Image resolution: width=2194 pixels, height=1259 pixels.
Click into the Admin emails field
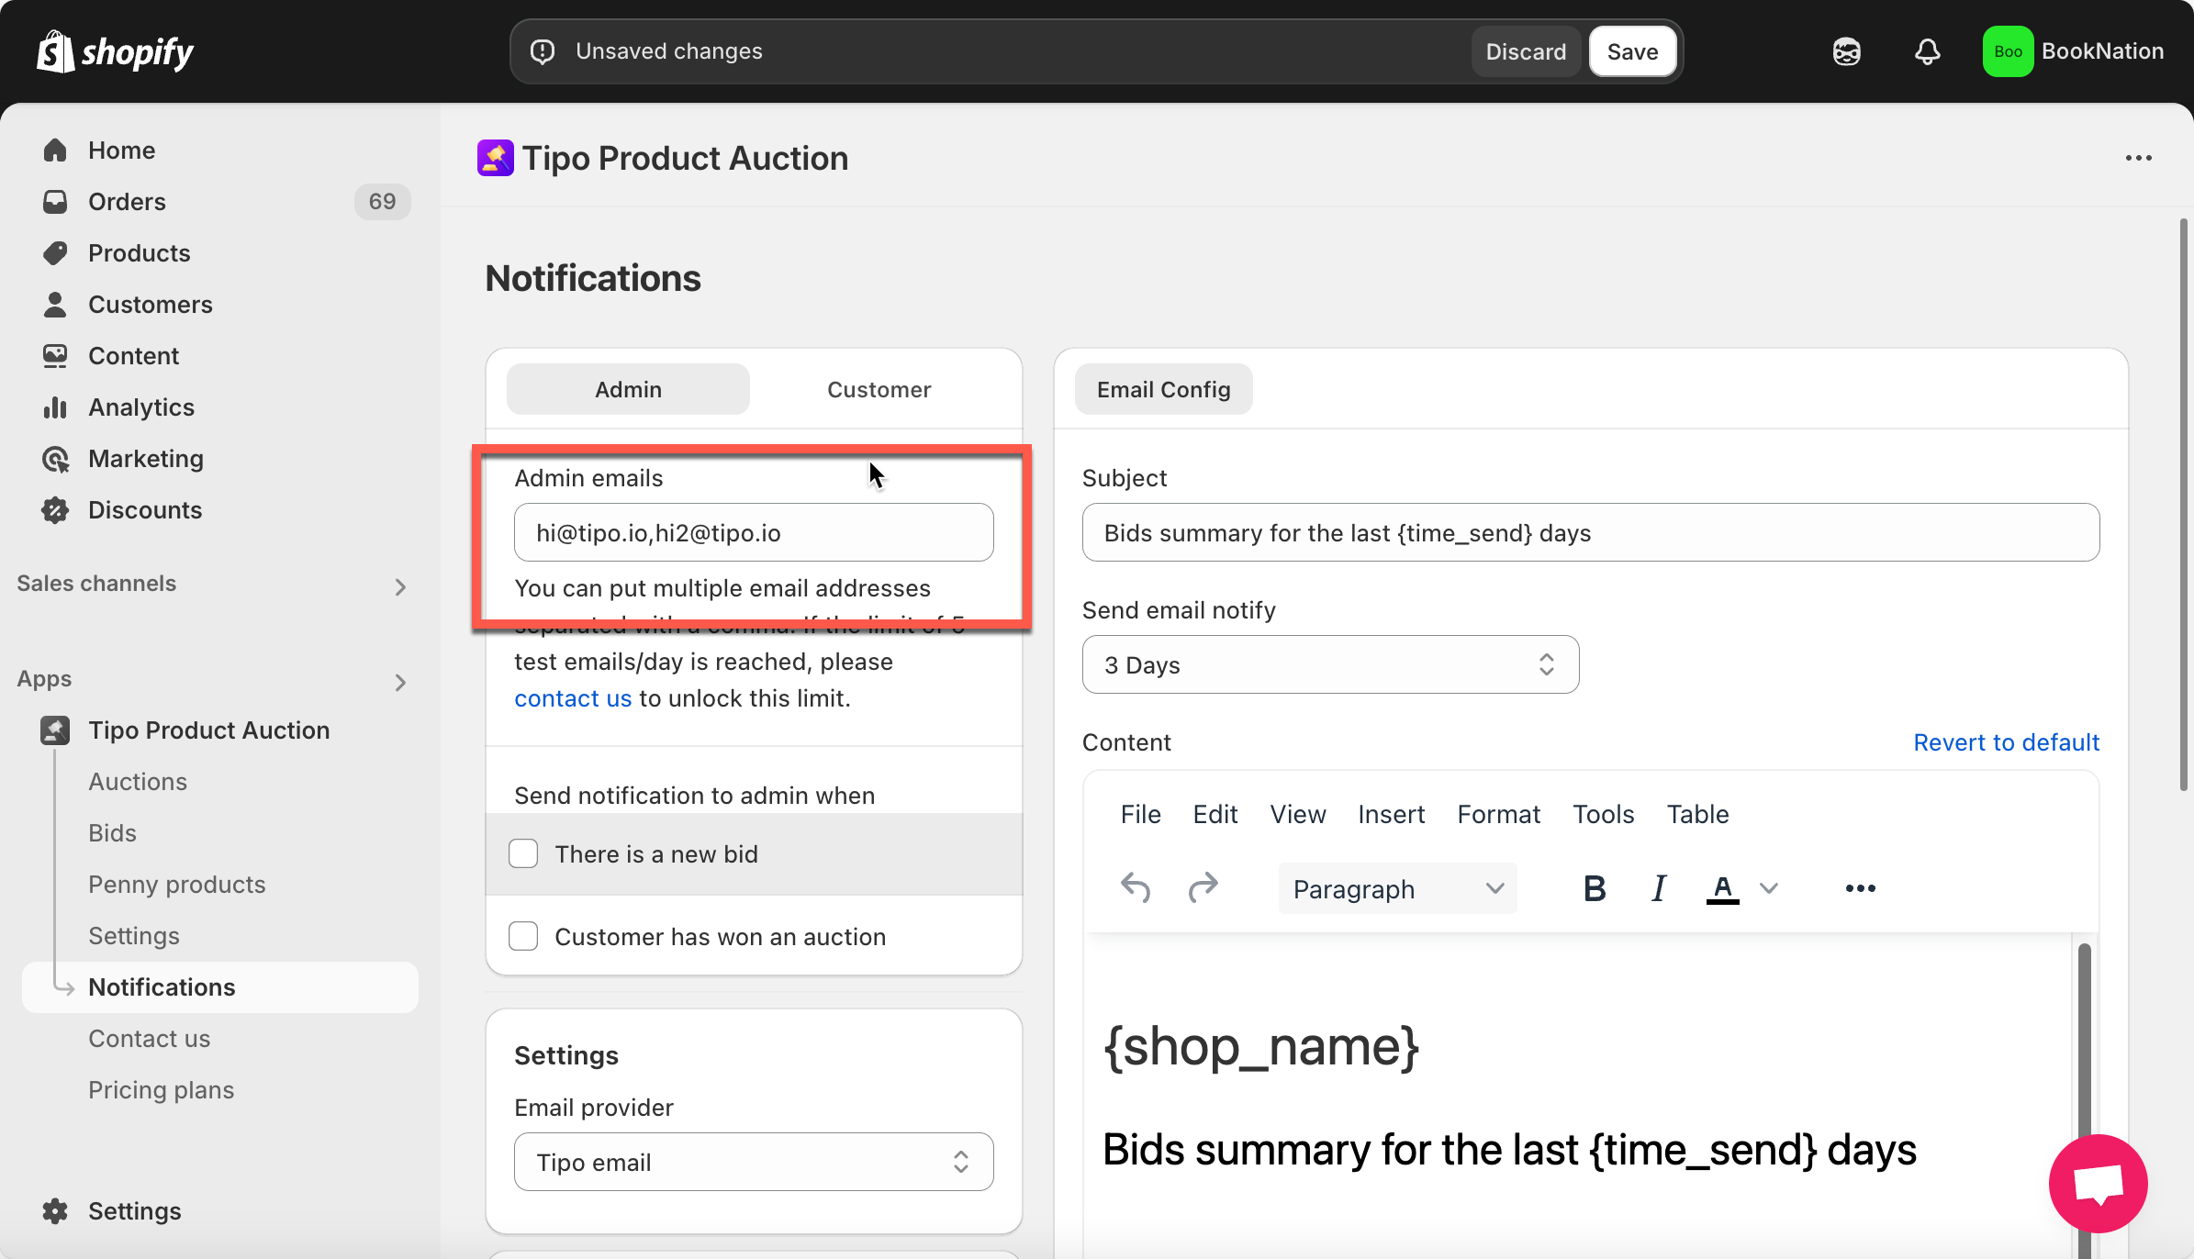tap(753, 532)
